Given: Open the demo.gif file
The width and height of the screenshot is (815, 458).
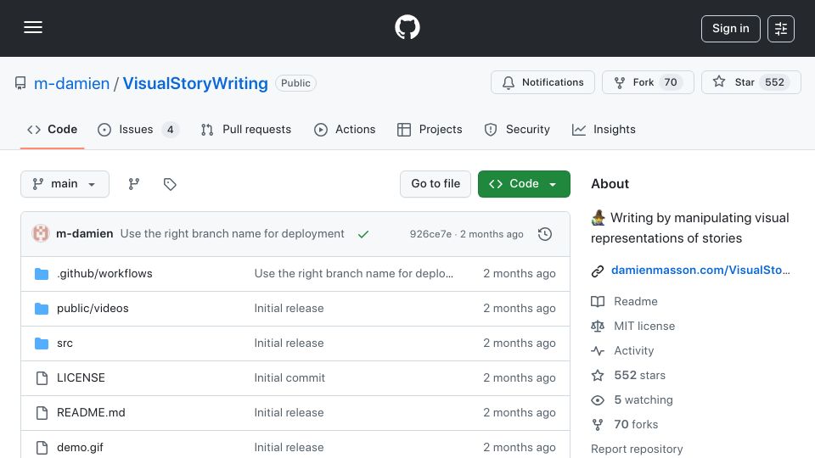Looking at the screenshot, I should [80, 448].
